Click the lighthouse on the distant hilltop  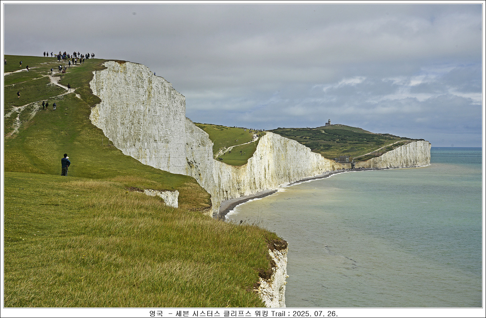[x=329, y=122]
